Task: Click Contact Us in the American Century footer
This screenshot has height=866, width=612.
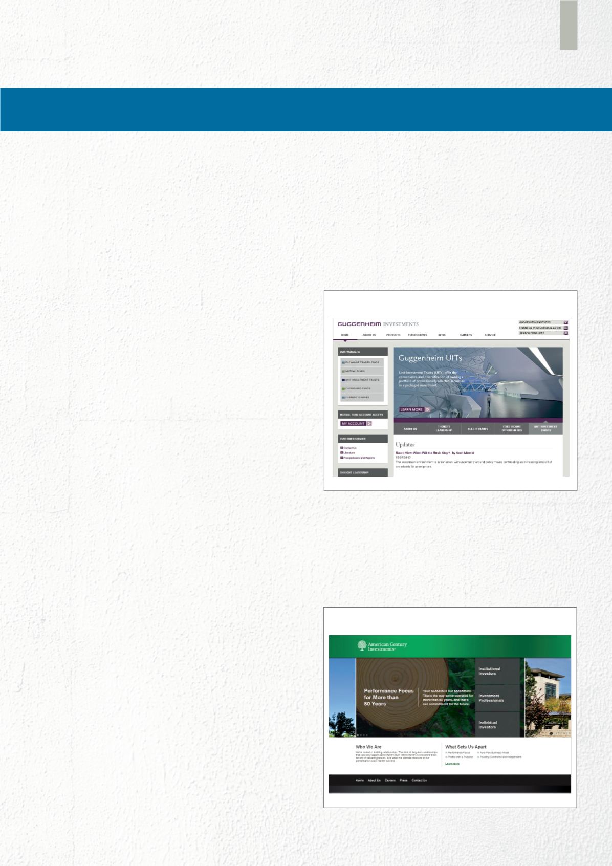Action: pos(419,781)
